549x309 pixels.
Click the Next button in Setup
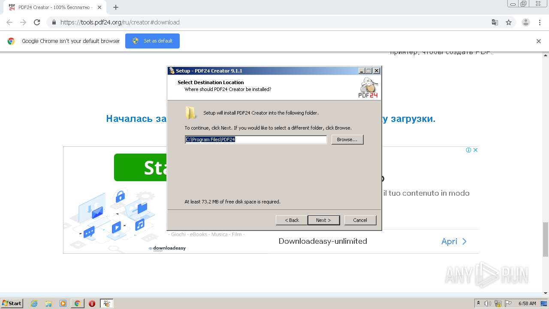click(x=324, y=220)
